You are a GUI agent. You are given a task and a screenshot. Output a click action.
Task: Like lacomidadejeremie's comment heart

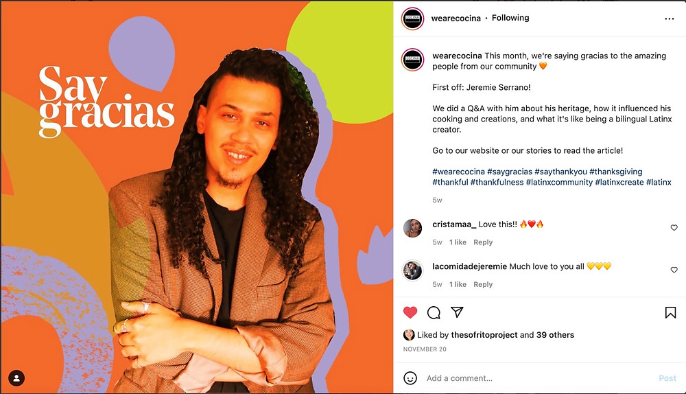(x=674, y=270)
